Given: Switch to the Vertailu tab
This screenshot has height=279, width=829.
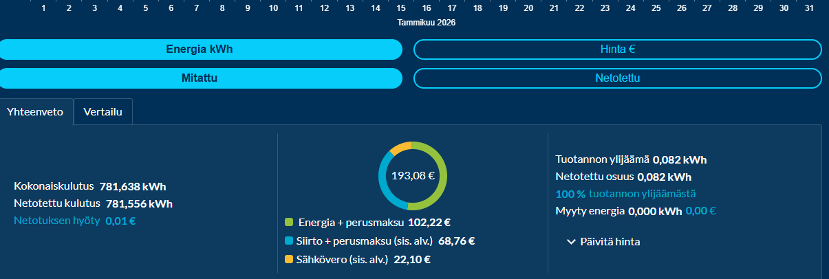Looking at the screenshot, I should tap(103, 112).
